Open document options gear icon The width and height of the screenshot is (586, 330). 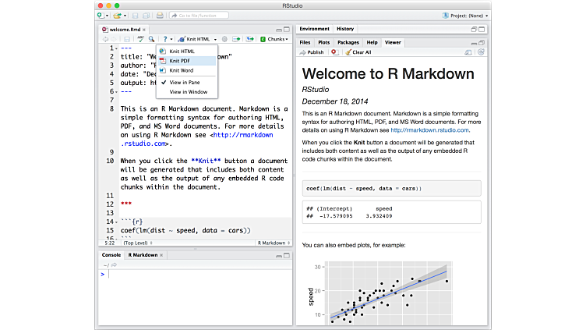[x=224, y=39]
